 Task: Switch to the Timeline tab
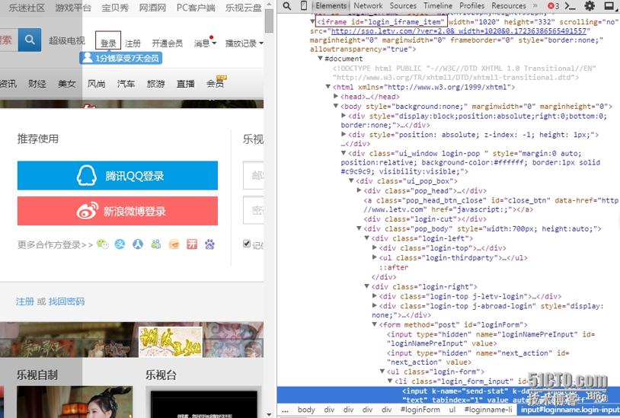438,6
